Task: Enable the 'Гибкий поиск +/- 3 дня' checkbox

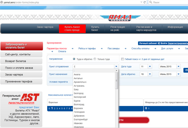Action: click(x=122, y=59)
